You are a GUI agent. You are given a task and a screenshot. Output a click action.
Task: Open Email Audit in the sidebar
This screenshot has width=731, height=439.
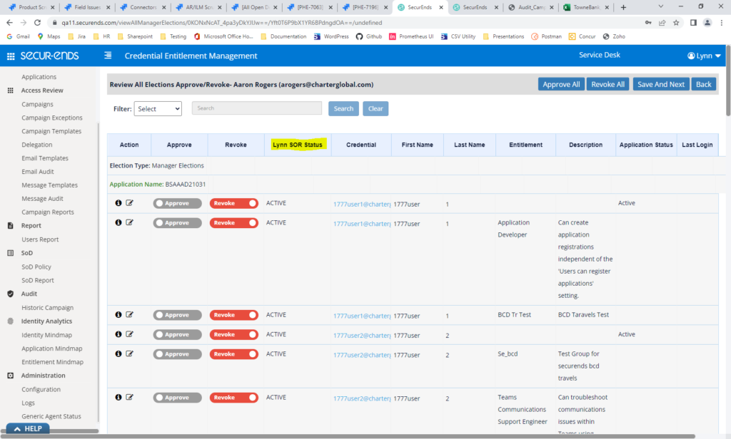(x=38, y=172)
